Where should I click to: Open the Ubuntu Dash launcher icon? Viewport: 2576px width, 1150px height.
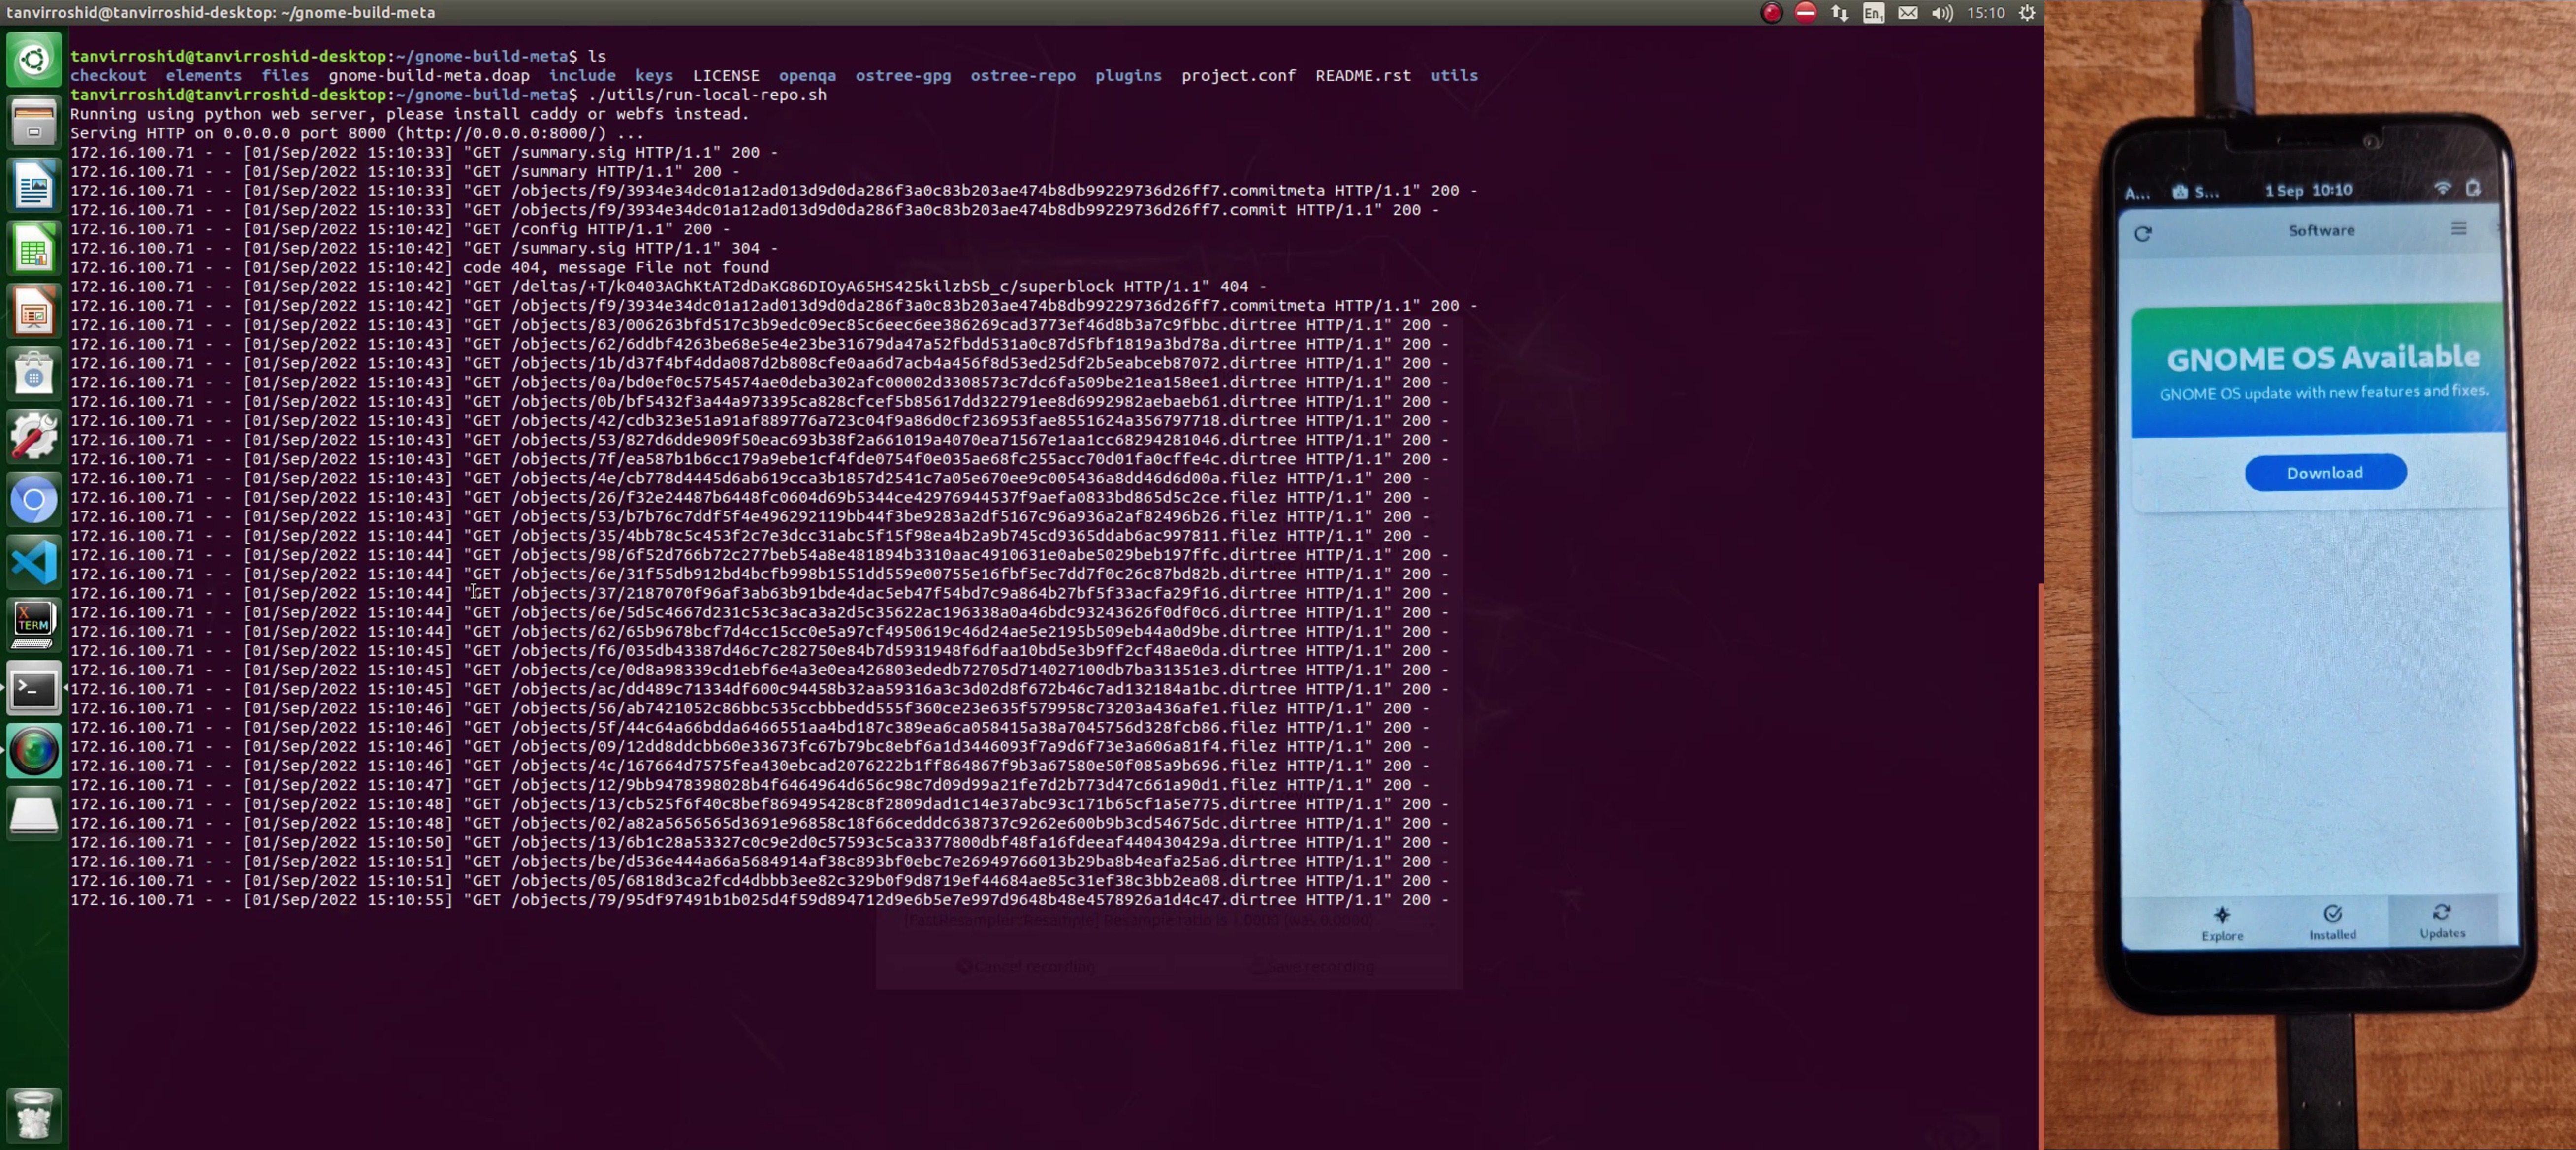click(34, 60)
